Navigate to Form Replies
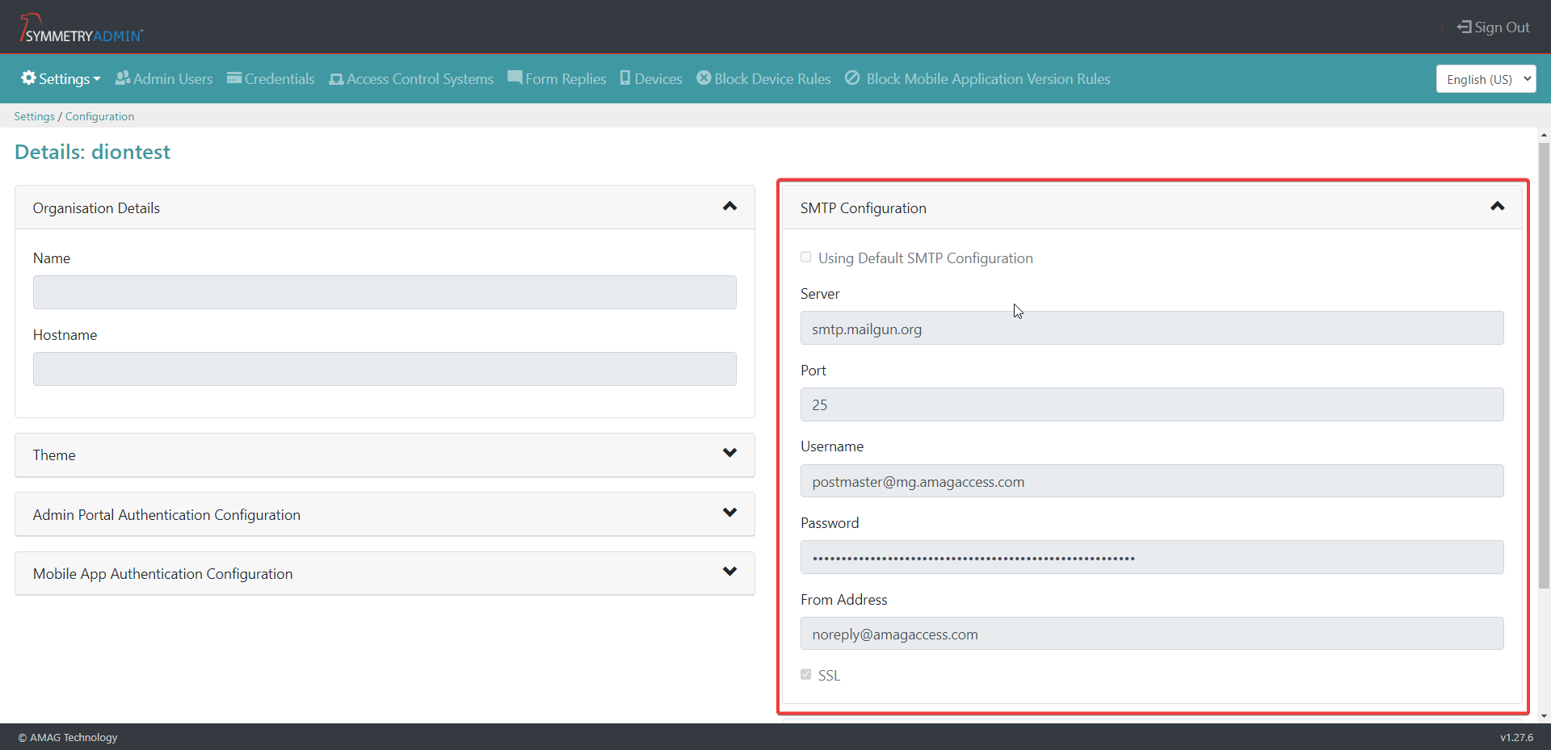This screenshot has height=750, width=1551. click(x=557, y=78)
